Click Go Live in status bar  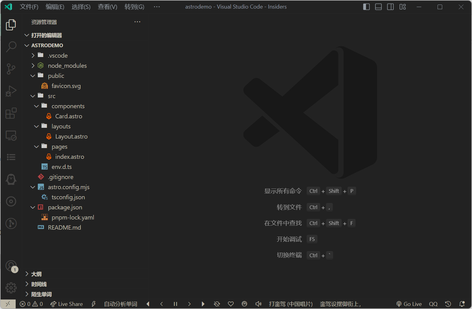click(409, 304)
